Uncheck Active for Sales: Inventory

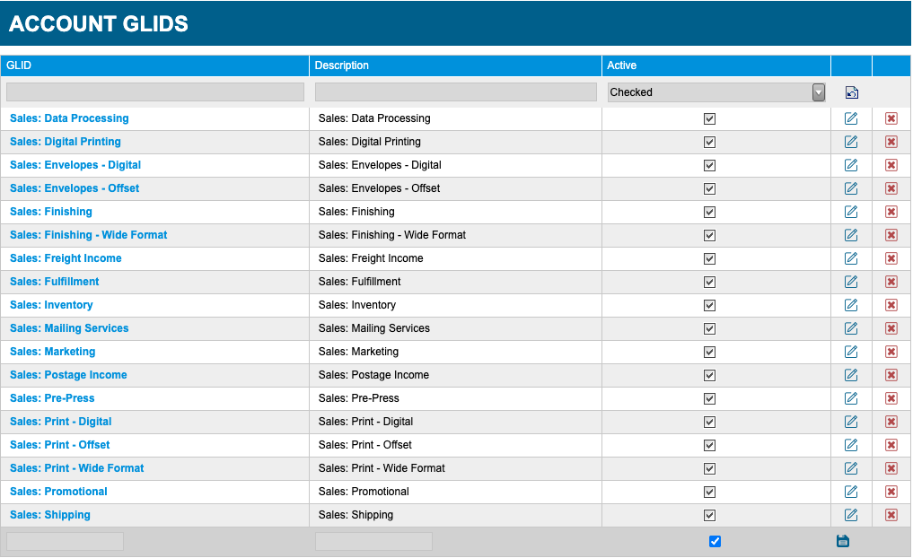tap(709, 306)
